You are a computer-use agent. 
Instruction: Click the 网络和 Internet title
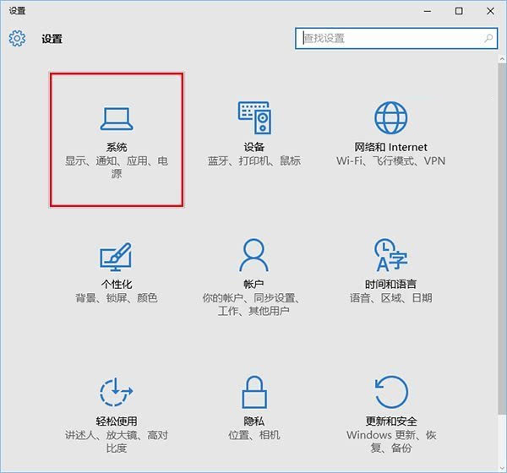[x=390, y=148]
